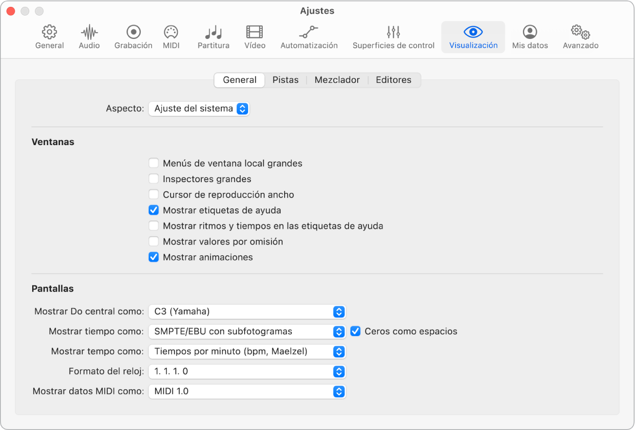The height and width of the screenshot is (430, 635).
Task: Switch to the Editores tab
Action: (x=394, y=80)
